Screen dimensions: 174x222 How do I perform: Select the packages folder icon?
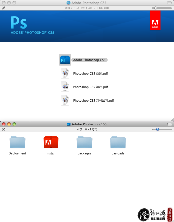click(84, 142)
